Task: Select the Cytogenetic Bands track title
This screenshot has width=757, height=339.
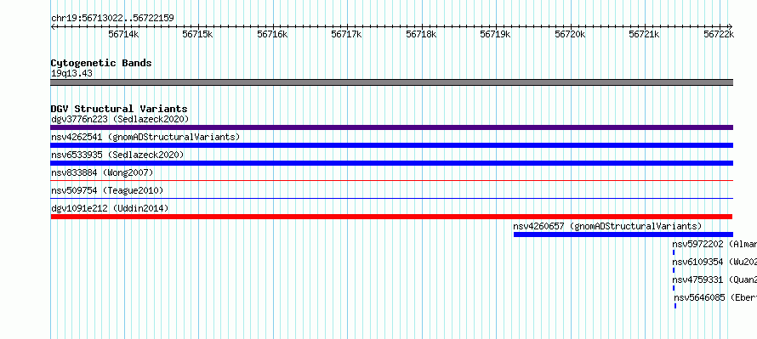Action: point(101,63)
